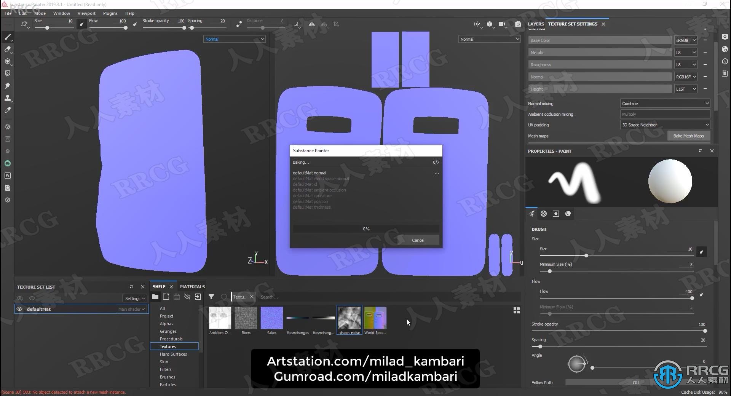This screenshot has height=396, width=731.
Task: Select the Smudge tool
Action: 7,86
